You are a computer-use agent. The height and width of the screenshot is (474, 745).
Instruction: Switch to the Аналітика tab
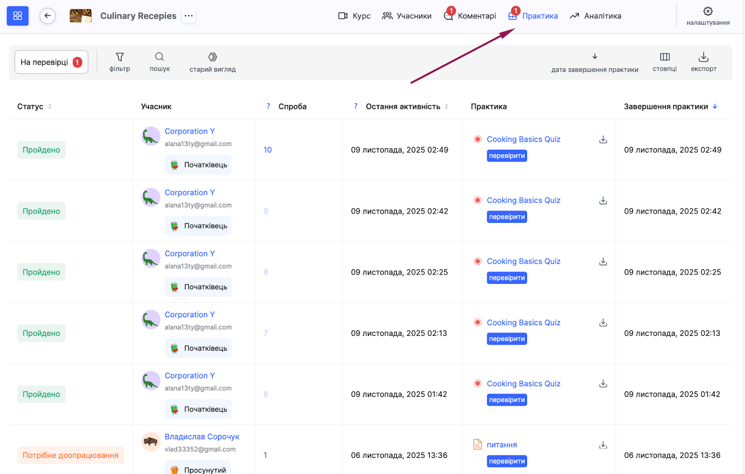(596, 16)
